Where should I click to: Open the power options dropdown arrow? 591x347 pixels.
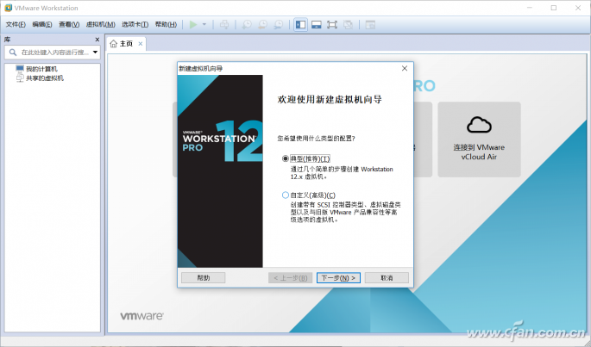[x=204, y=25]
